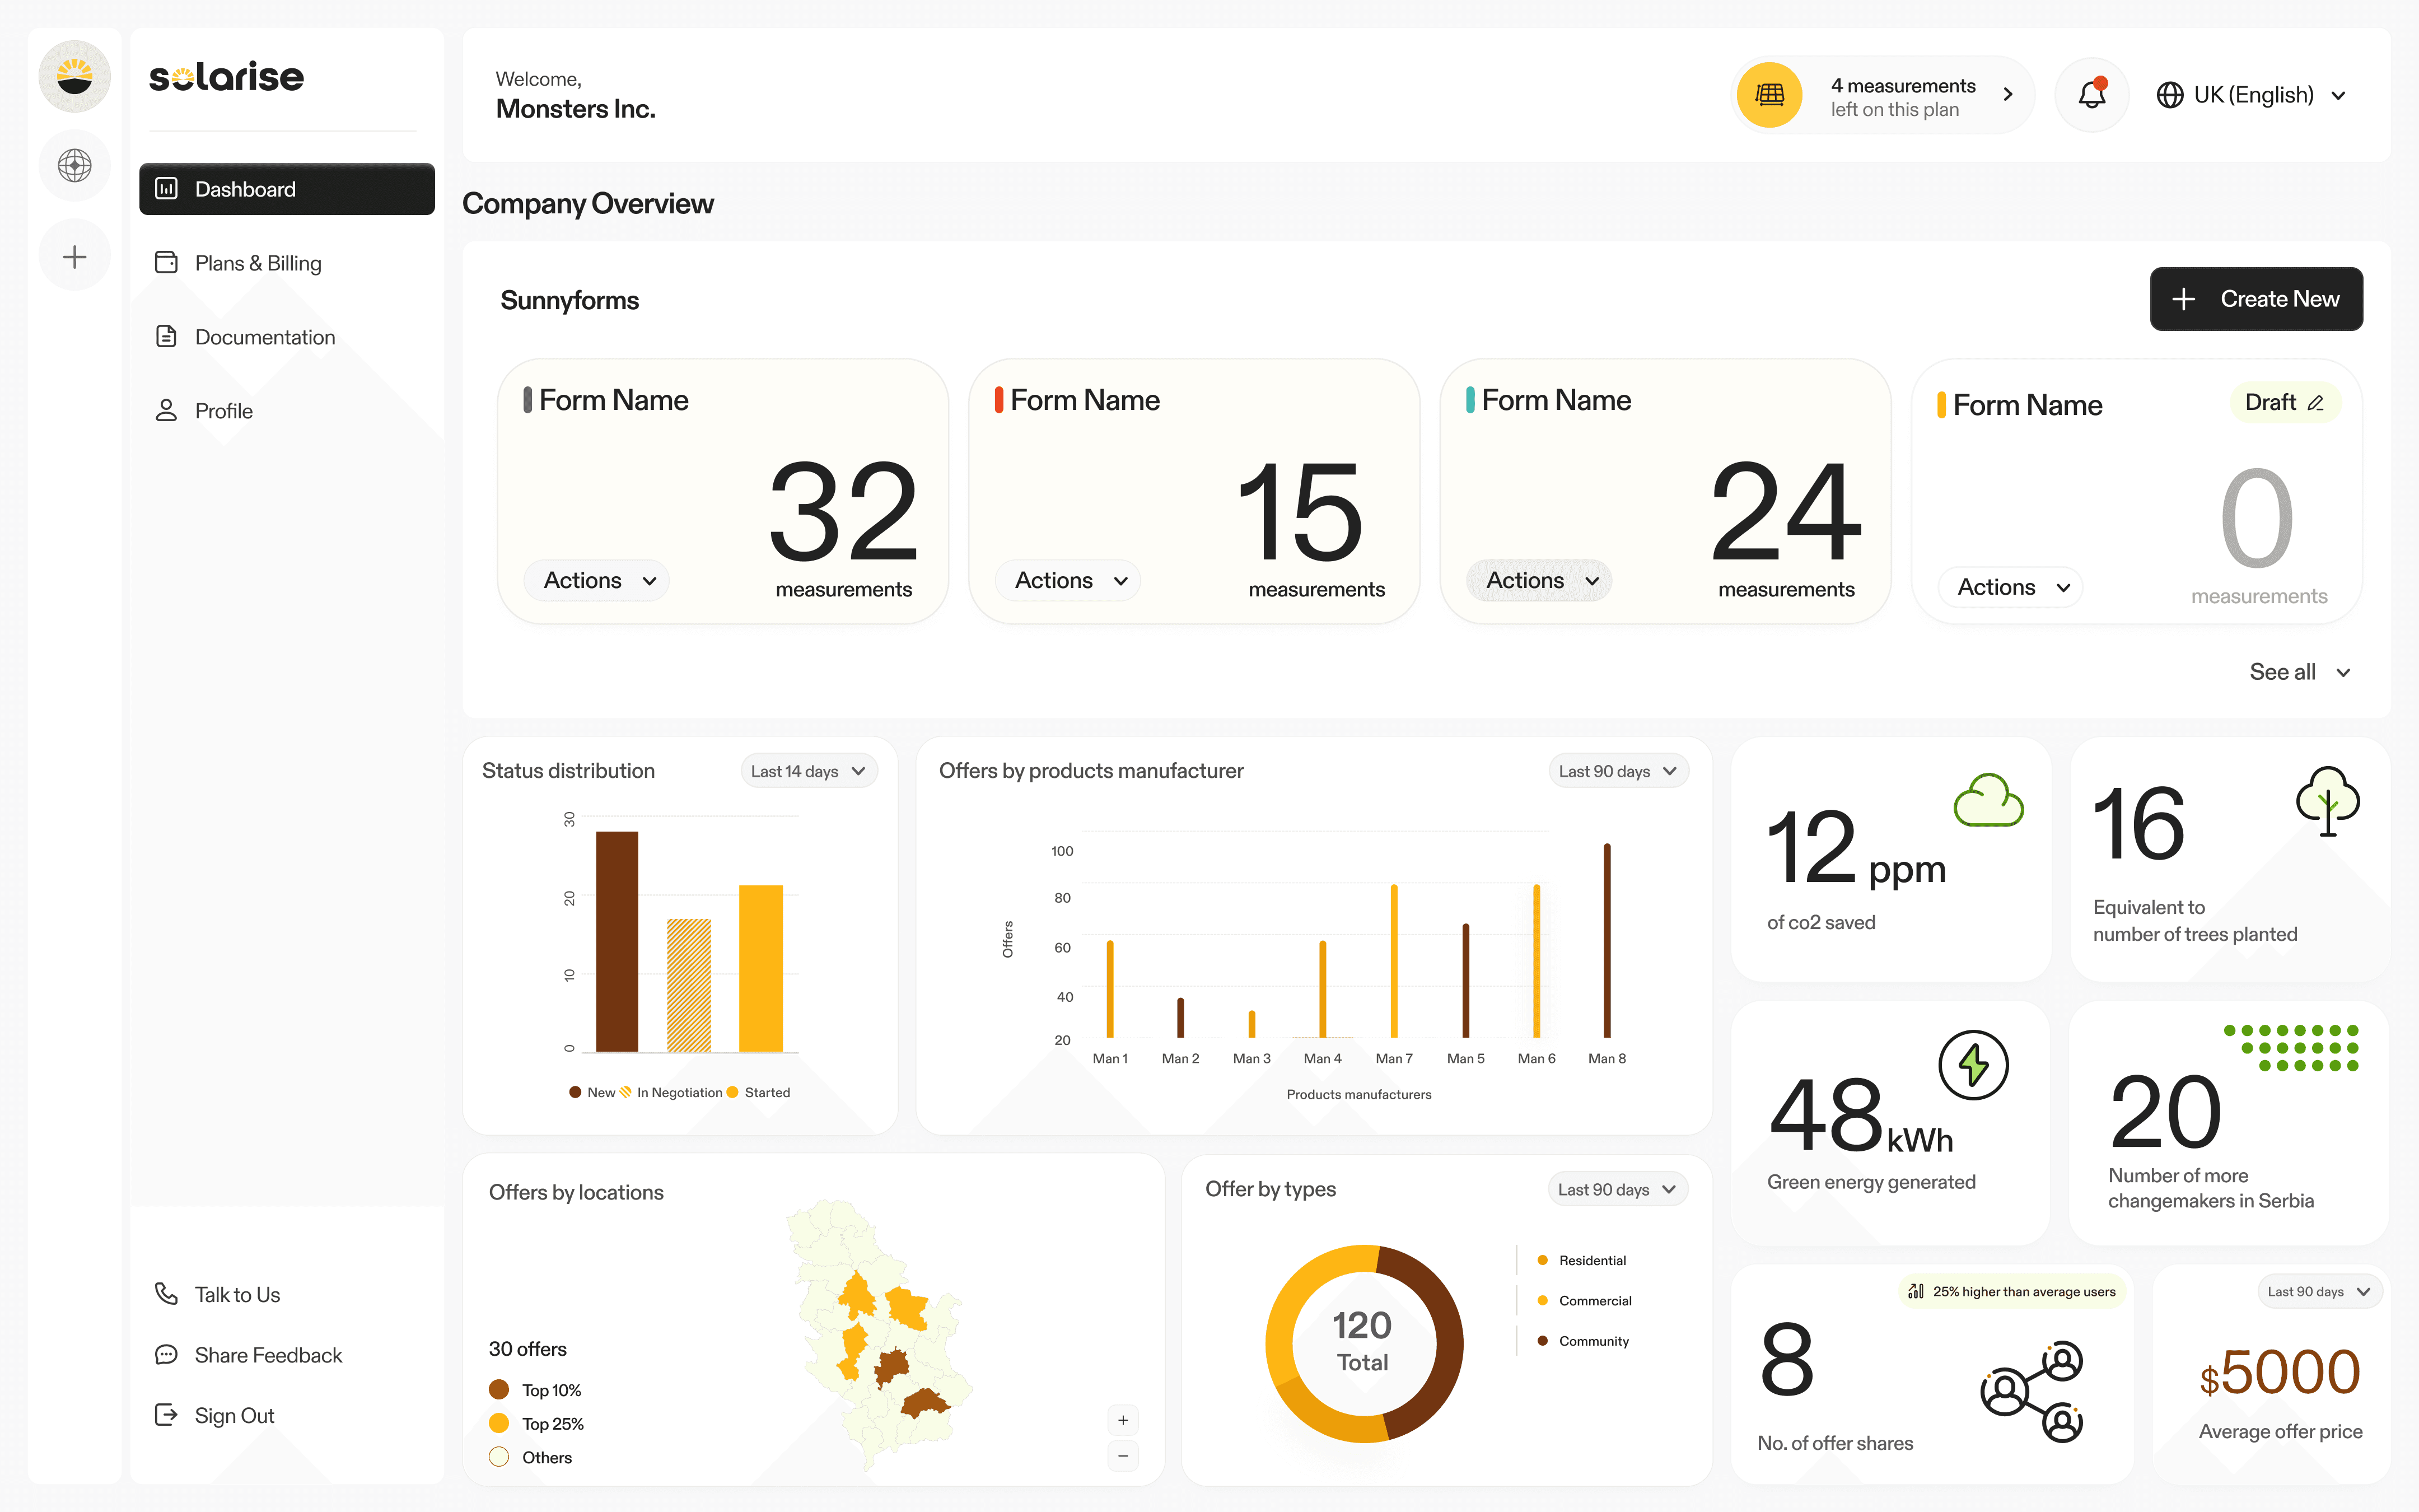Viewport: 2419px width, 1512px height.
Task: Open notifications bell icon
Action: (x=2091, y=95)
